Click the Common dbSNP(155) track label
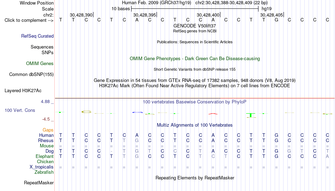 [x=31, y=75]
